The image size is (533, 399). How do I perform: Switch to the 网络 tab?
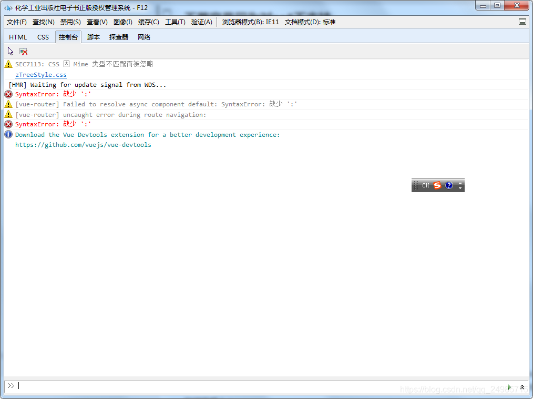(x=144, y=37)
